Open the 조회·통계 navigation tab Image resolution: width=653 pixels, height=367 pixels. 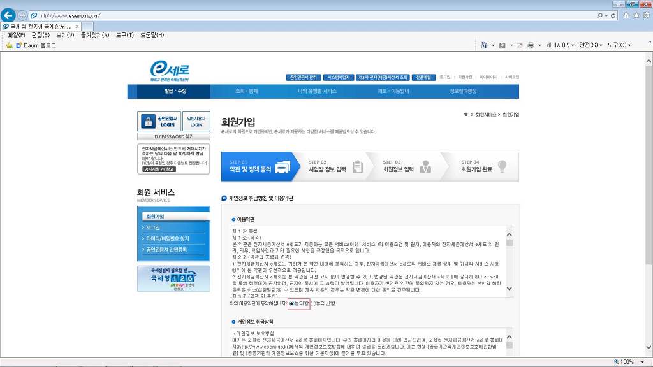click(247, 91)
